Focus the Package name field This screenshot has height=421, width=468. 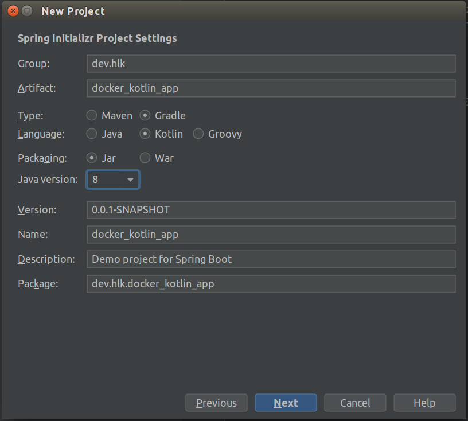(x=271, y=284)
